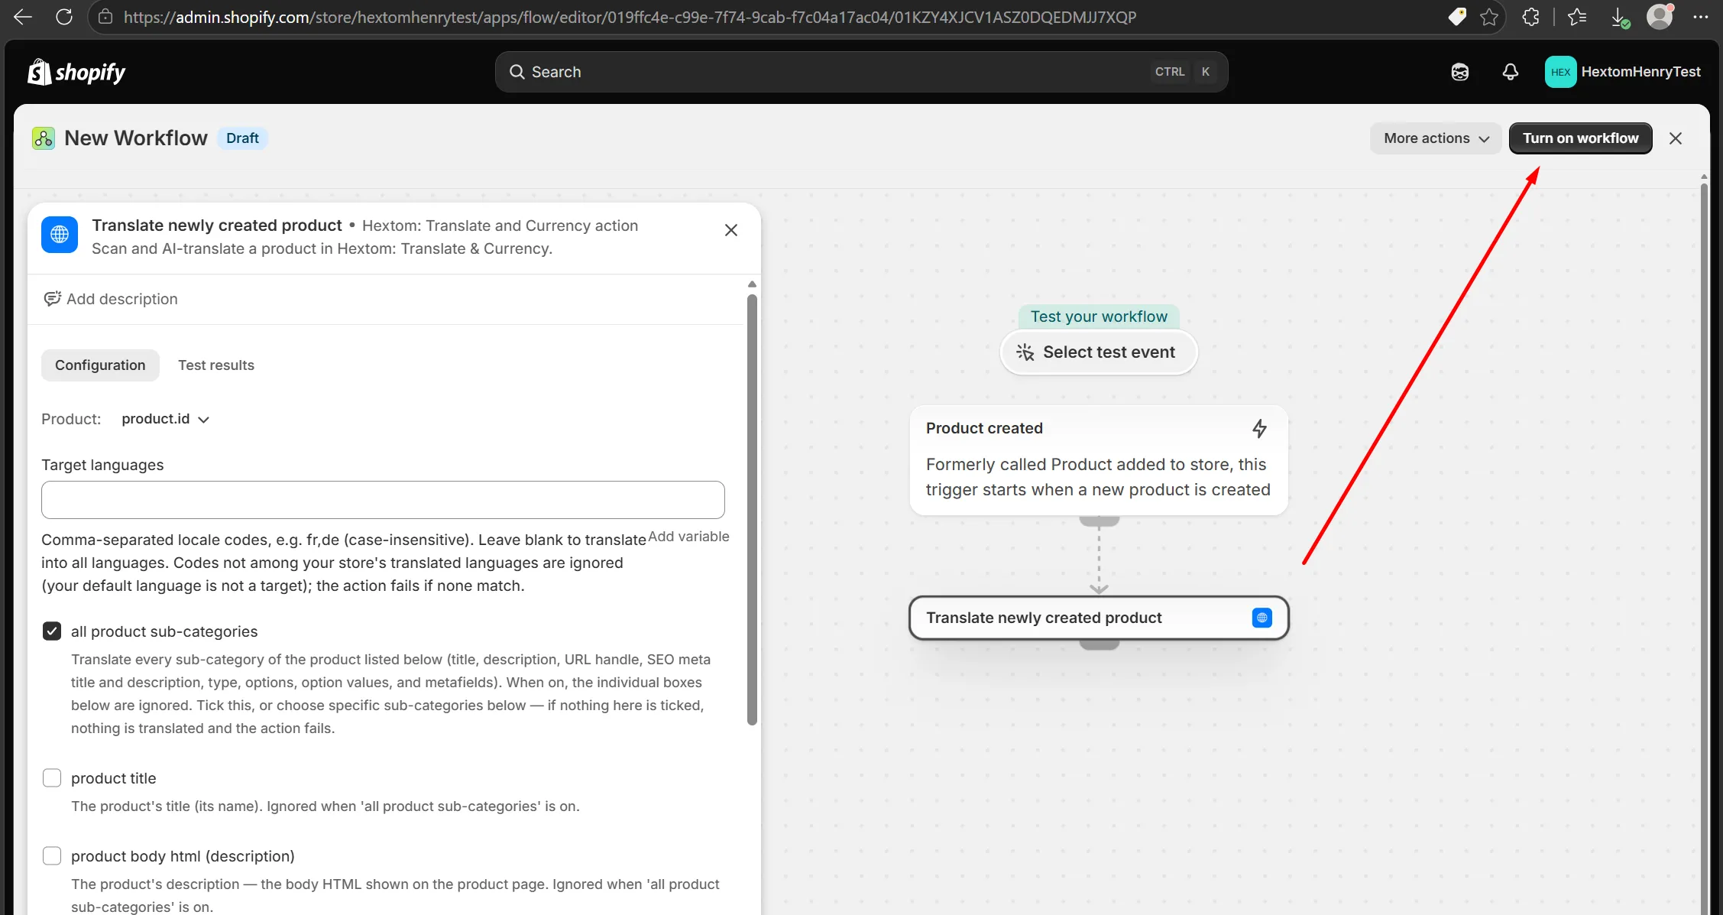The height and width of the screenshot is (915, 1723).
Task: Select the Product created trigger node
Action: (x=1099, y=459)
